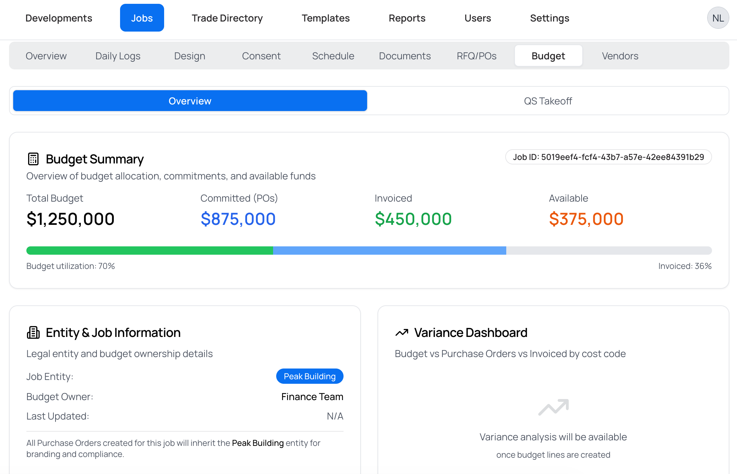This screenshot has height=474, width=737.
Task: Click the 'Invoiced: 36%' label
Action: tap(685, 266)
